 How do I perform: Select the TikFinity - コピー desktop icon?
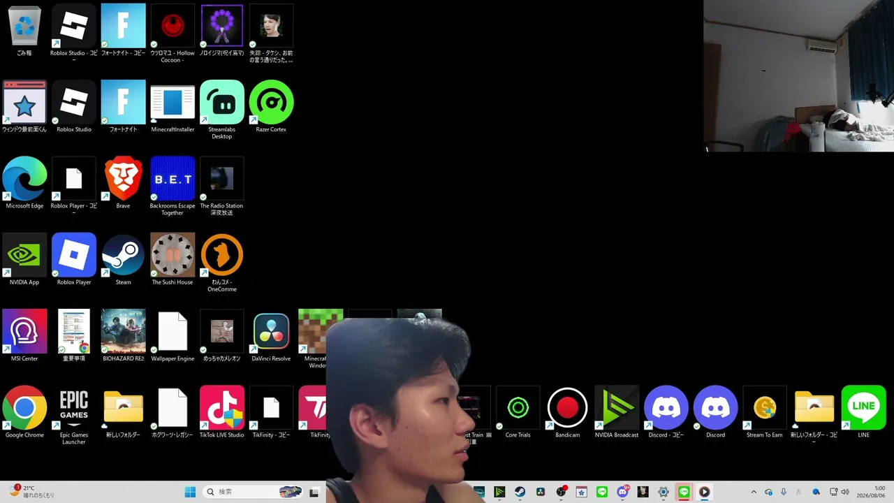click(271, 411)
